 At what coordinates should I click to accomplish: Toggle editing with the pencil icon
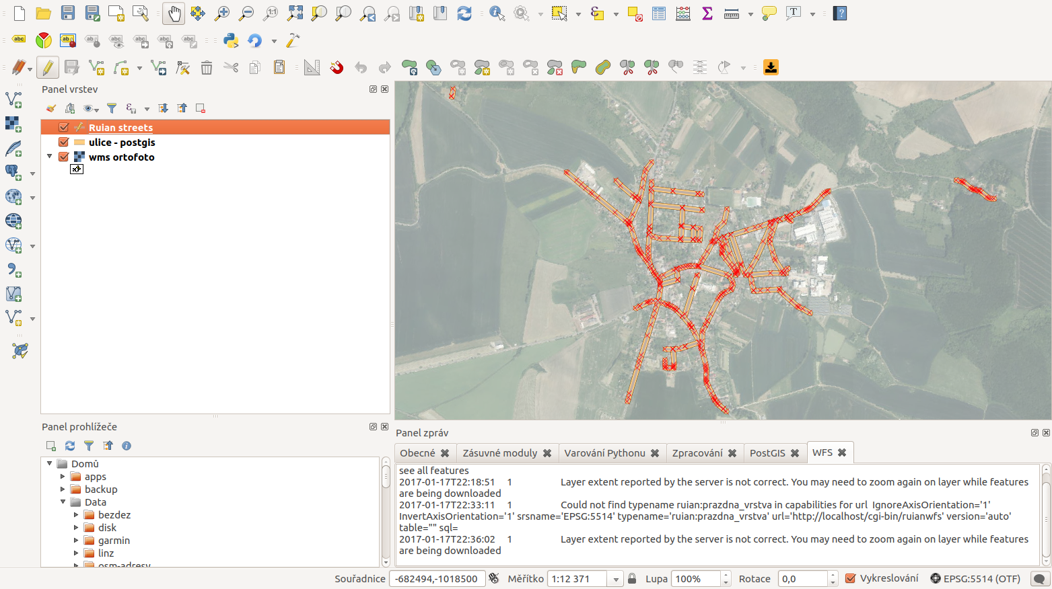(x=47, y=67)
